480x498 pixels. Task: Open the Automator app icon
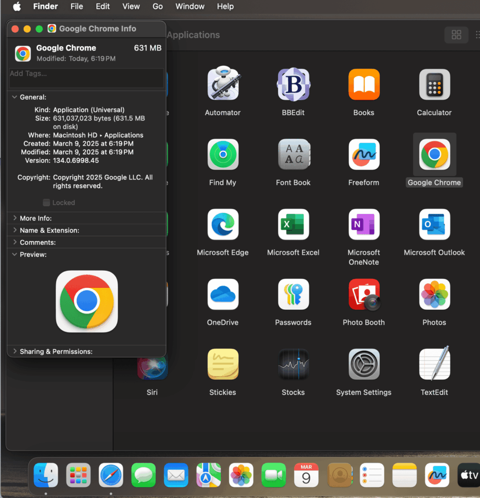tap(223, 84)
